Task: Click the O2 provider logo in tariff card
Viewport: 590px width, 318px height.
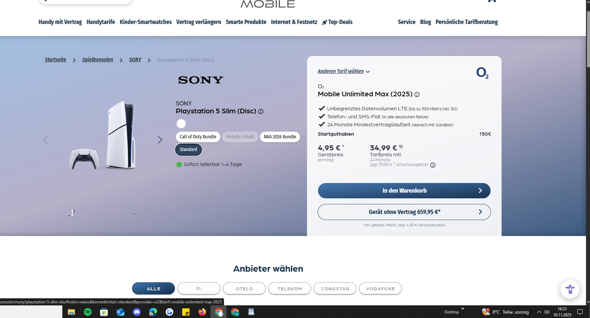Action: pyautogui.click(x=483, y=73)
